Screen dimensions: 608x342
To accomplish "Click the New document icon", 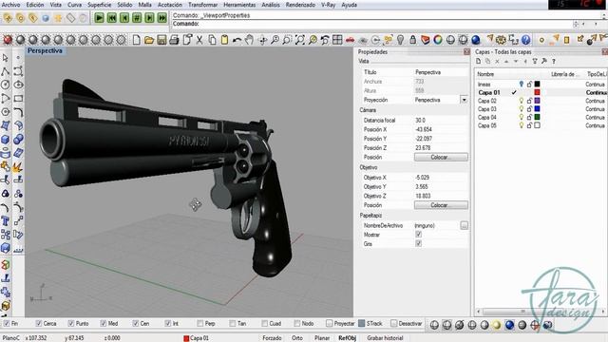I will pyautogui.click(x=136, y=40).
